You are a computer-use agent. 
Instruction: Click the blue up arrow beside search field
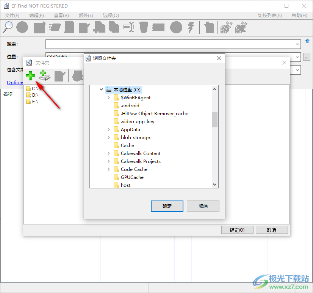click(307, 41)
